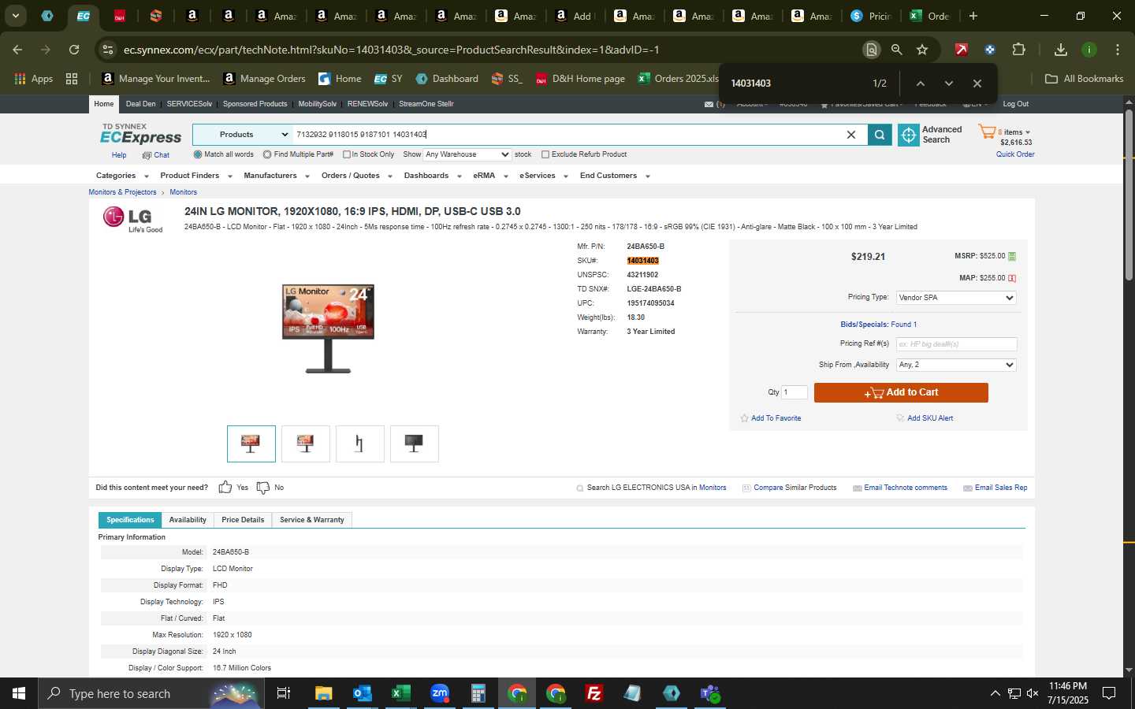Open the Products search category dropdown
Screen dimensions: 1135x709
(x=243, y=135)
